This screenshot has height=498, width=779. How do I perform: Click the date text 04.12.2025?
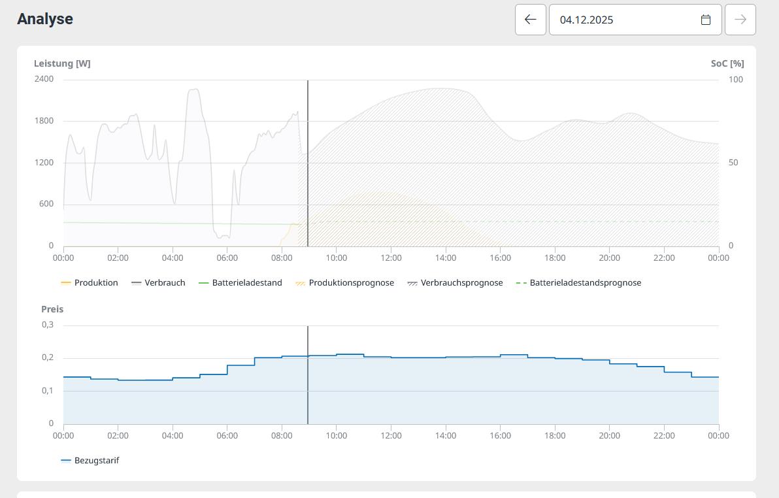click(586, 20)
